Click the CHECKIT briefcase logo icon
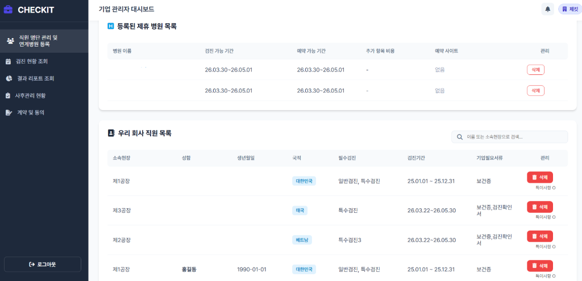 tap(8, 10)
